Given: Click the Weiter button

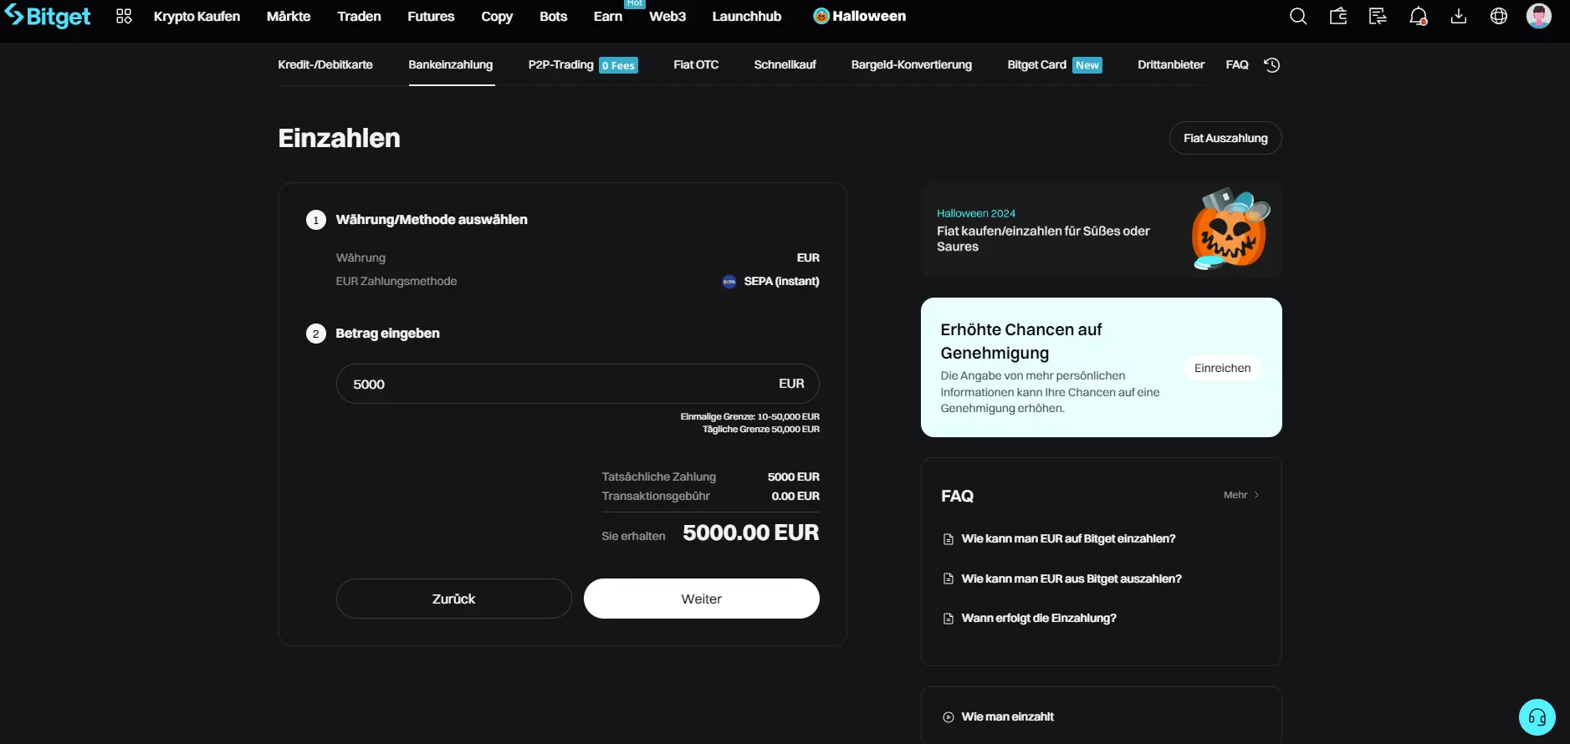Looking at the screenshot, I should 701,599.
